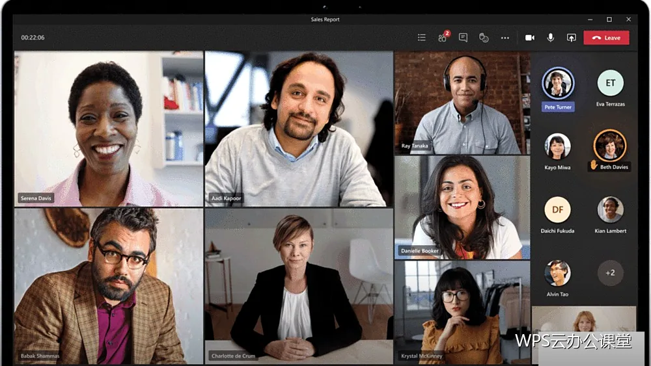Viewport: 651px width, 366px height.
Task: Open the reactions icon in toolbar
Action: tap(484, 38)
